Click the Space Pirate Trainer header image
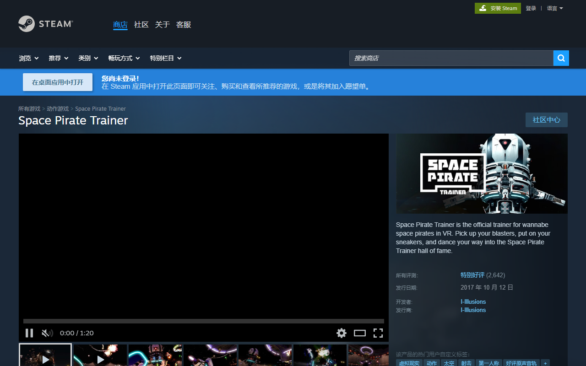This screenshot has height=366, width=586. (482, 173)
